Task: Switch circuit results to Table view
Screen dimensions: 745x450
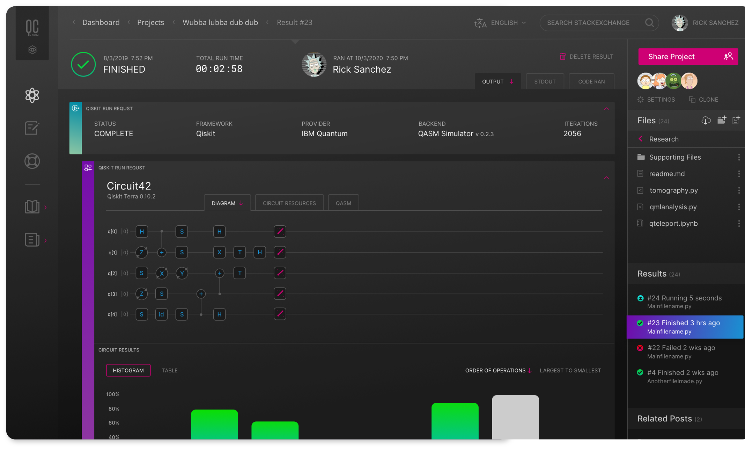Action: click(x=170, y=370)
